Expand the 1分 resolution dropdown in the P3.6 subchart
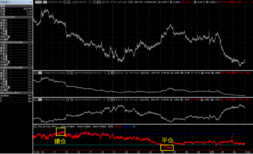Screen dimensions: 253x154 point(109,100)
